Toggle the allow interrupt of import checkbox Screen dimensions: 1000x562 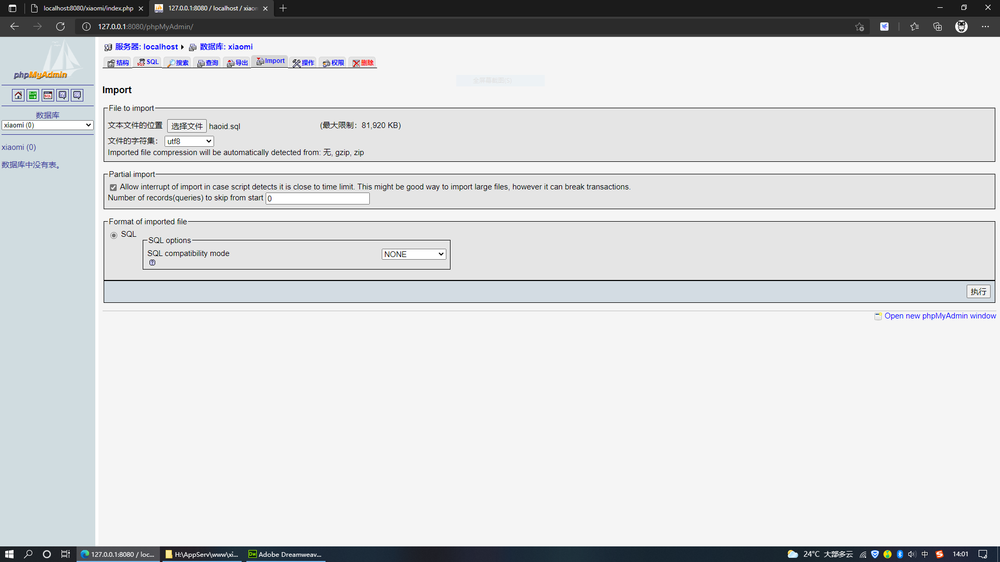pyautogui.click(x=113, y=187)
